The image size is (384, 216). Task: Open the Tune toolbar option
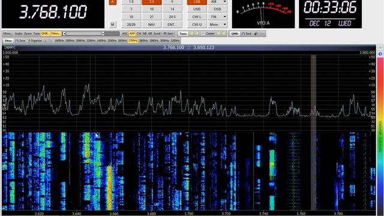(x=36, y=34)
